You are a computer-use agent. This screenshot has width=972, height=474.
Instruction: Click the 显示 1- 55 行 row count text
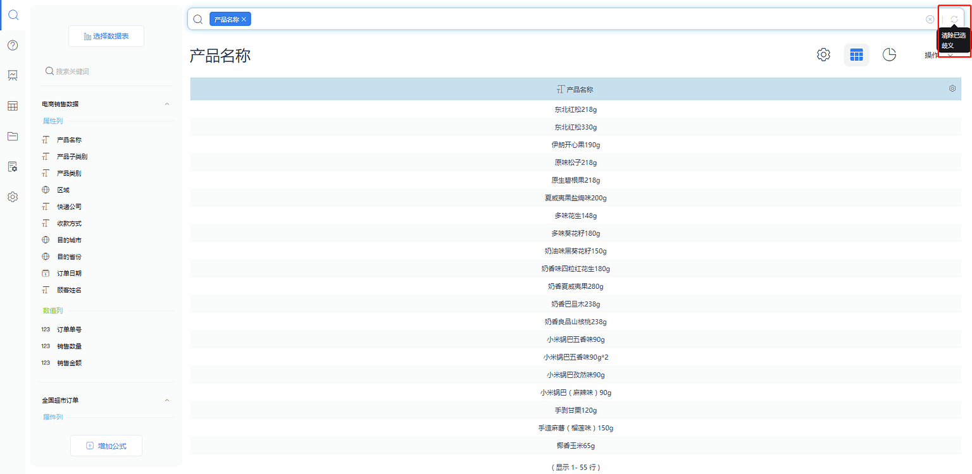click(576, 468)
